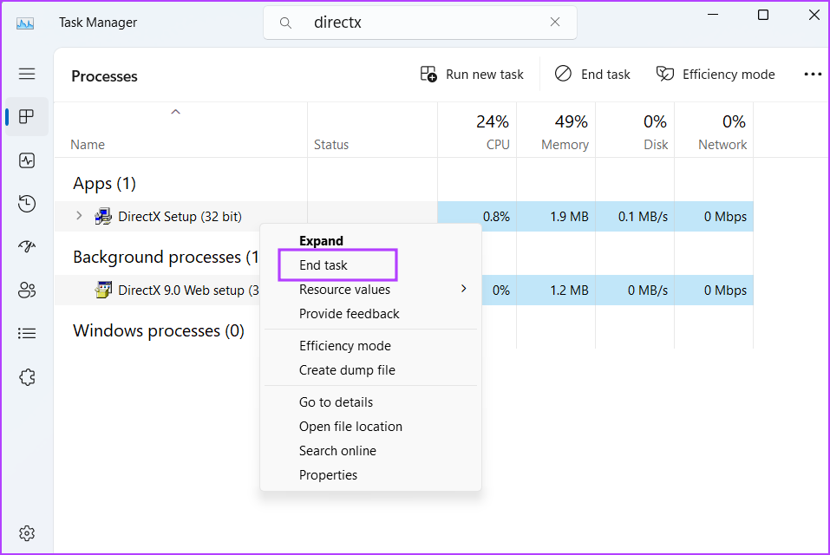Sort by the Name column header

click(88, 145)
